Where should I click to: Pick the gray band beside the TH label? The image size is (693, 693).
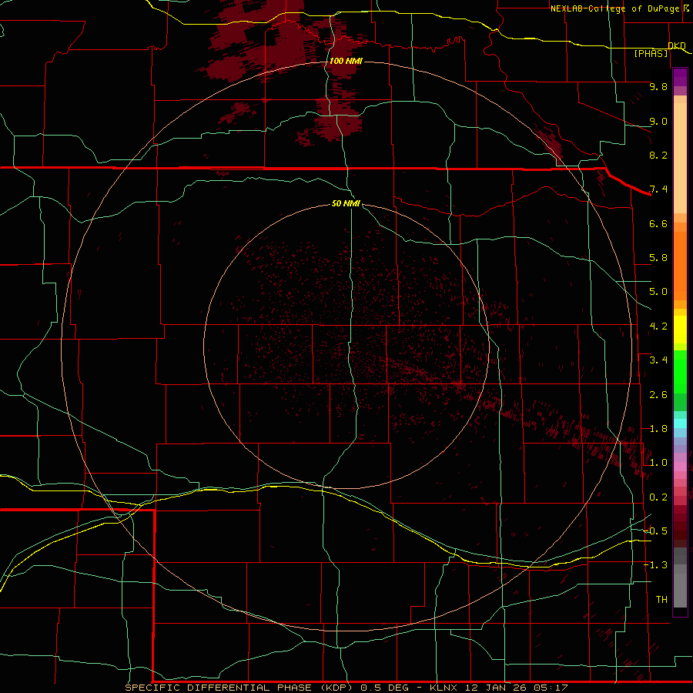[680, 590]
